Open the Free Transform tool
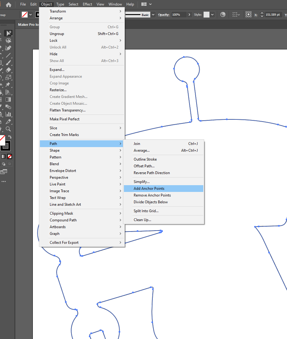287x339 pixels. tap(8, 77)
